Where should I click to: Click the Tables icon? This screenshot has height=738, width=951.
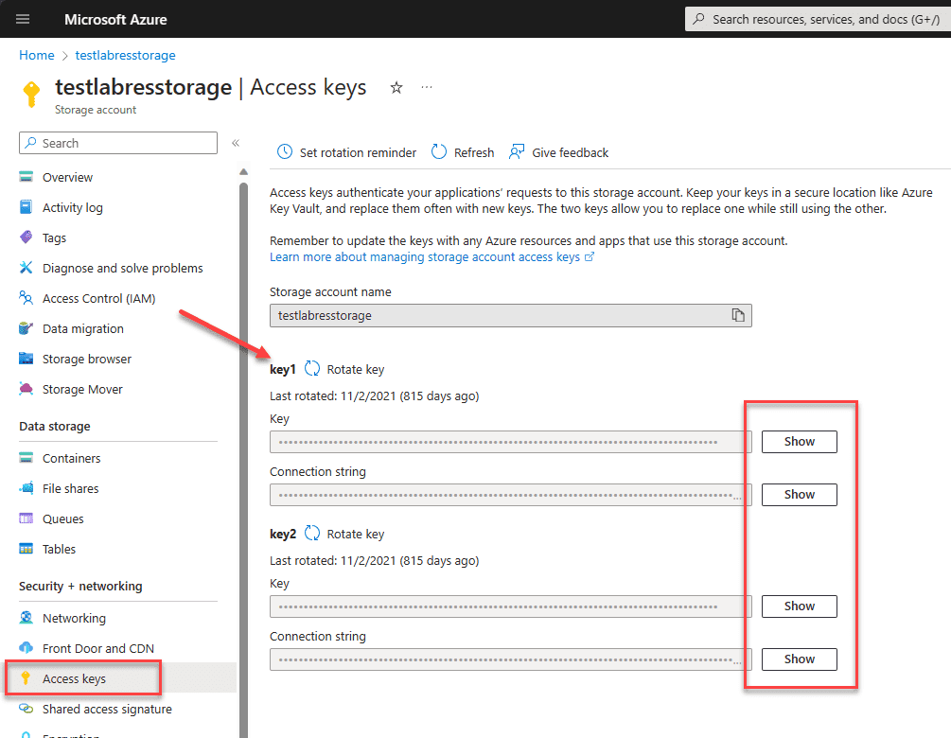click(x=26, y=549)
